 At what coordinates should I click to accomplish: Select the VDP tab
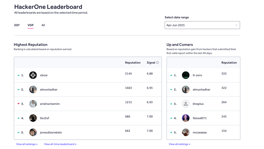(30, 25)
